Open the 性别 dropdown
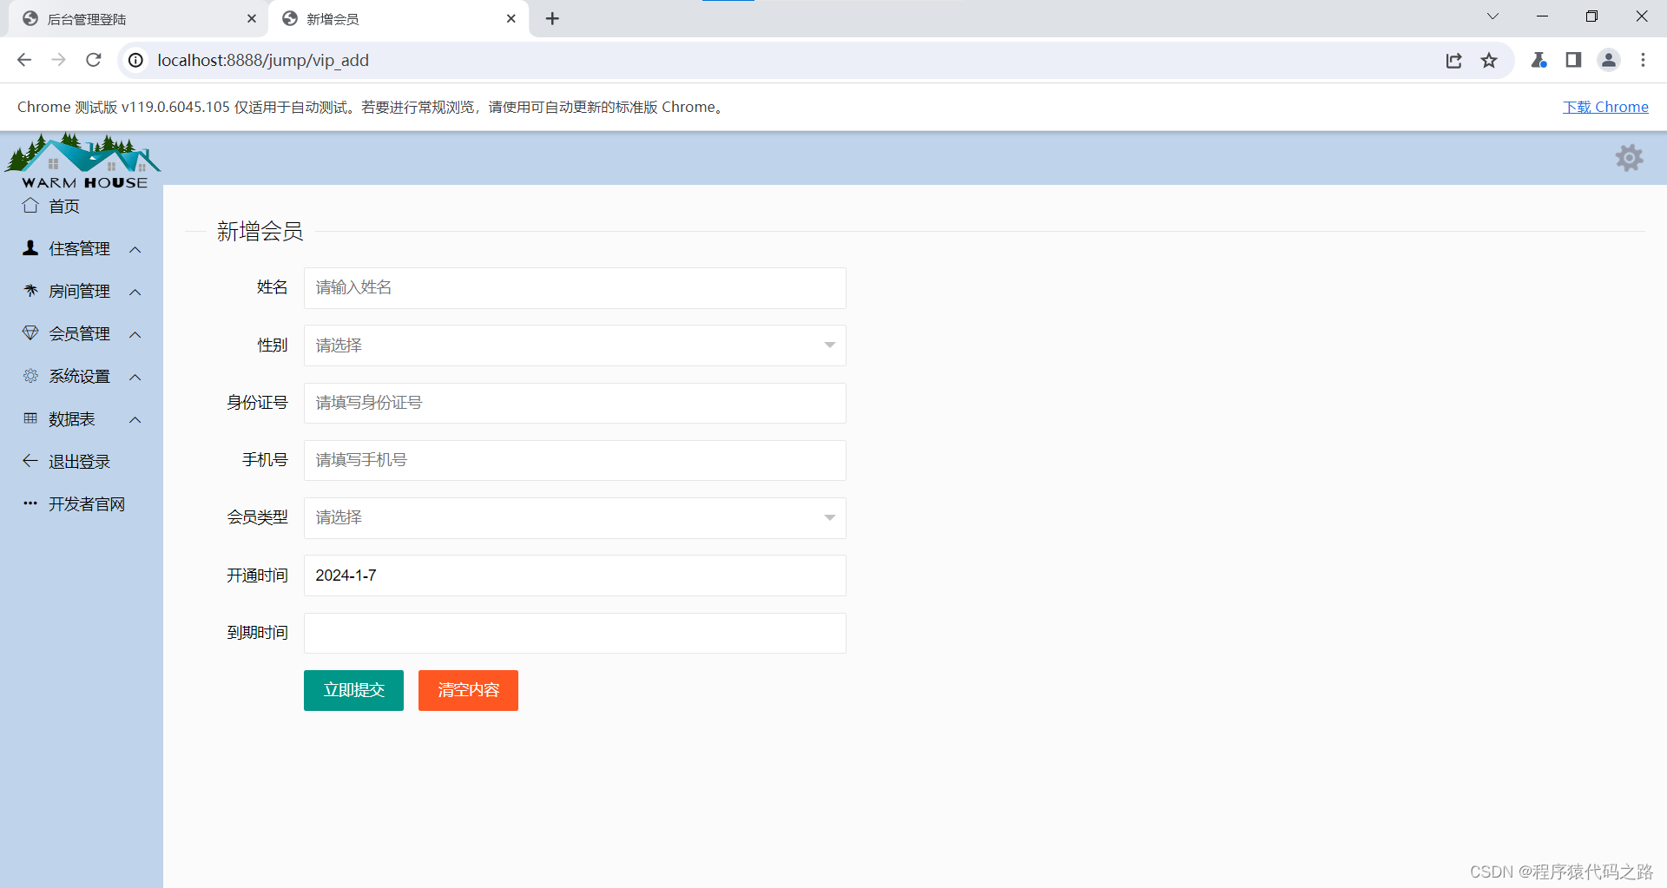The width and height of the screenshot is (1667, 888). click(x=575, y=345)
